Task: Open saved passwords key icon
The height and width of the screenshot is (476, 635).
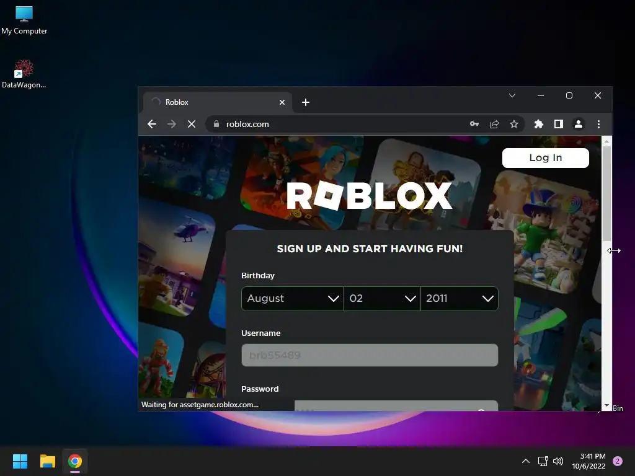Action: tap(474, 124)
